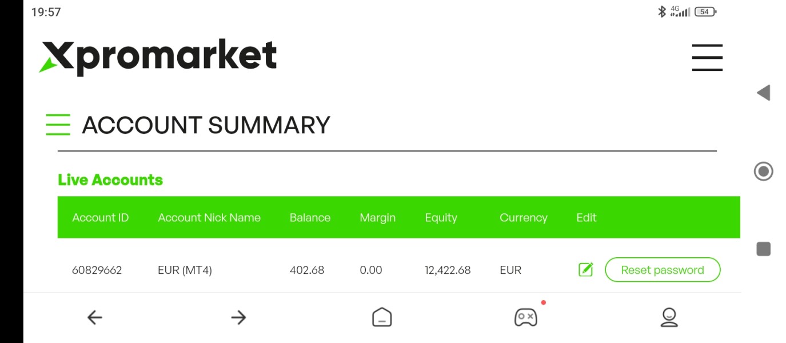
Task: Click the green edit pencil icon
Action: tap(586, 270)
